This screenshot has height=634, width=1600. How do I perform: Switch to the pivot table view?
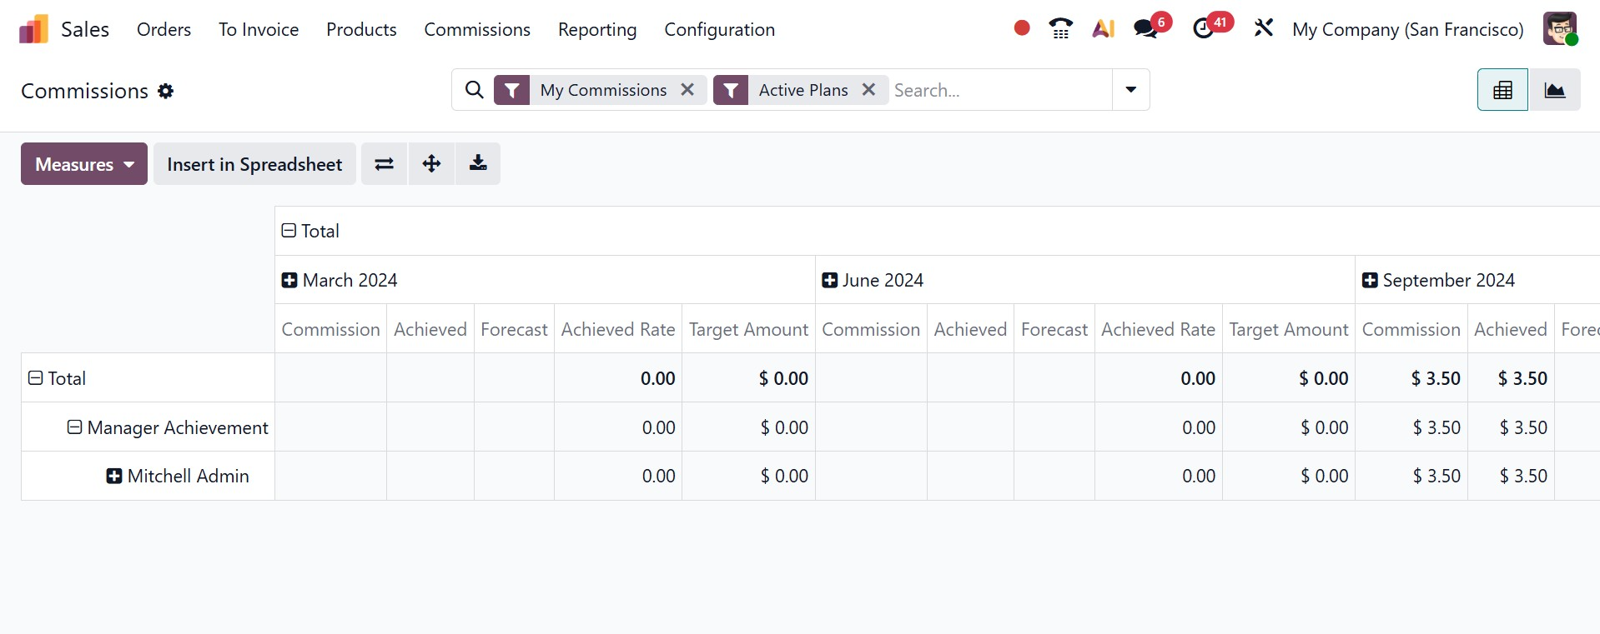point(1502,90)
